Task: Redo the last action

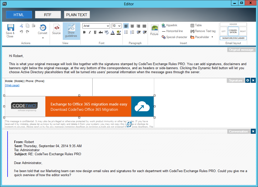Action: (x=27, y=32)
